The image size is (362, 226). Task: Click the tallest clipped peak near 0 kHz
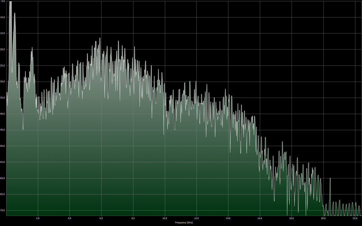pyautogui.click(x=11, y=2)
